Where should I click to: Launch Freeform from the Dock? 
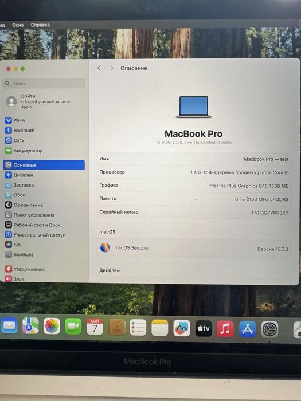pyautogui.click(x=182, y=328)
